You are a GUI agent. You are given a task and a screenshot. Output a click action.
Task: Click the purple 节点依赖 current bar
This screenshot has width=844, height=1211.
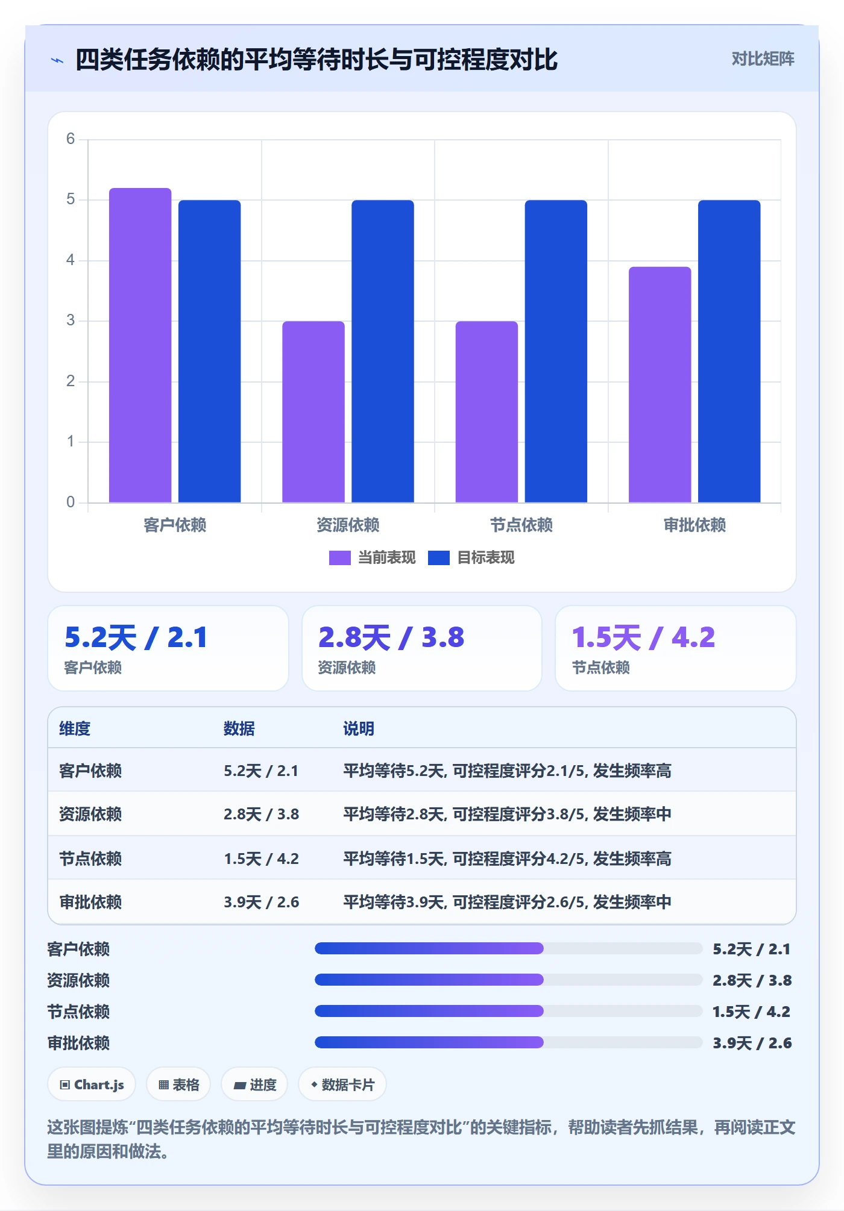tap(487, 411)
